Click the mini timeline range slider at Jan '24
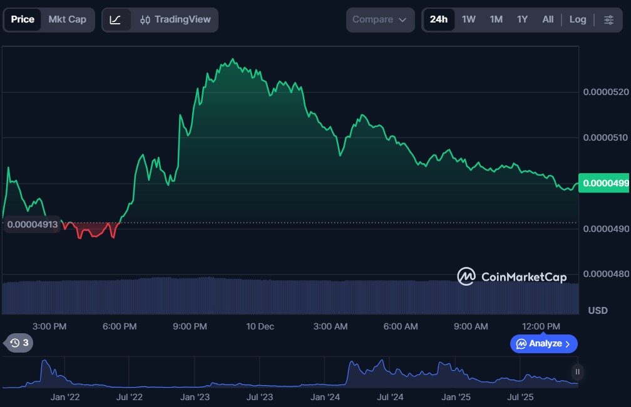This screenshot has height=407, width=631. (x=326, y=375)
